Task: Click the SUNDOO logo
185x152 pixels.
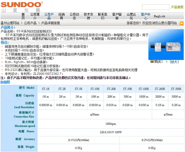Action: [22, 7]
